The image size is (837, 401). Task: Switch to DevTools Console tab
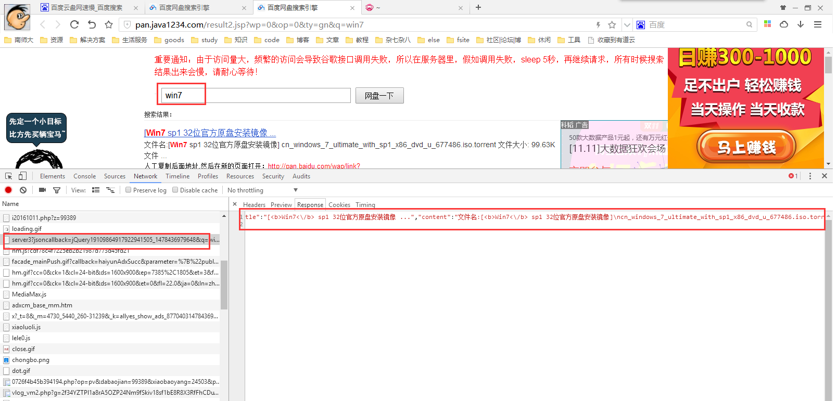(x=85, y=176)
